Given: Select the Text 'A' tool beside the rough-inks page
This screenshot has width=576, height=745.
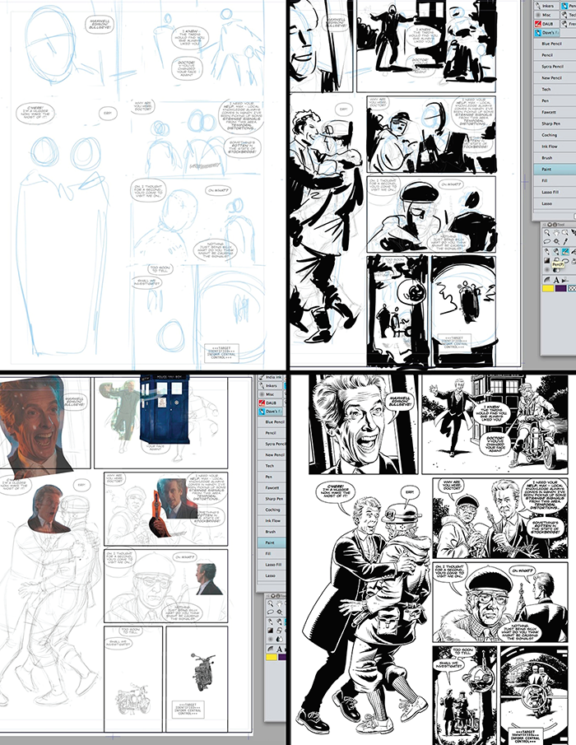Looking at the screenshot, I should [x=556, y=281].
